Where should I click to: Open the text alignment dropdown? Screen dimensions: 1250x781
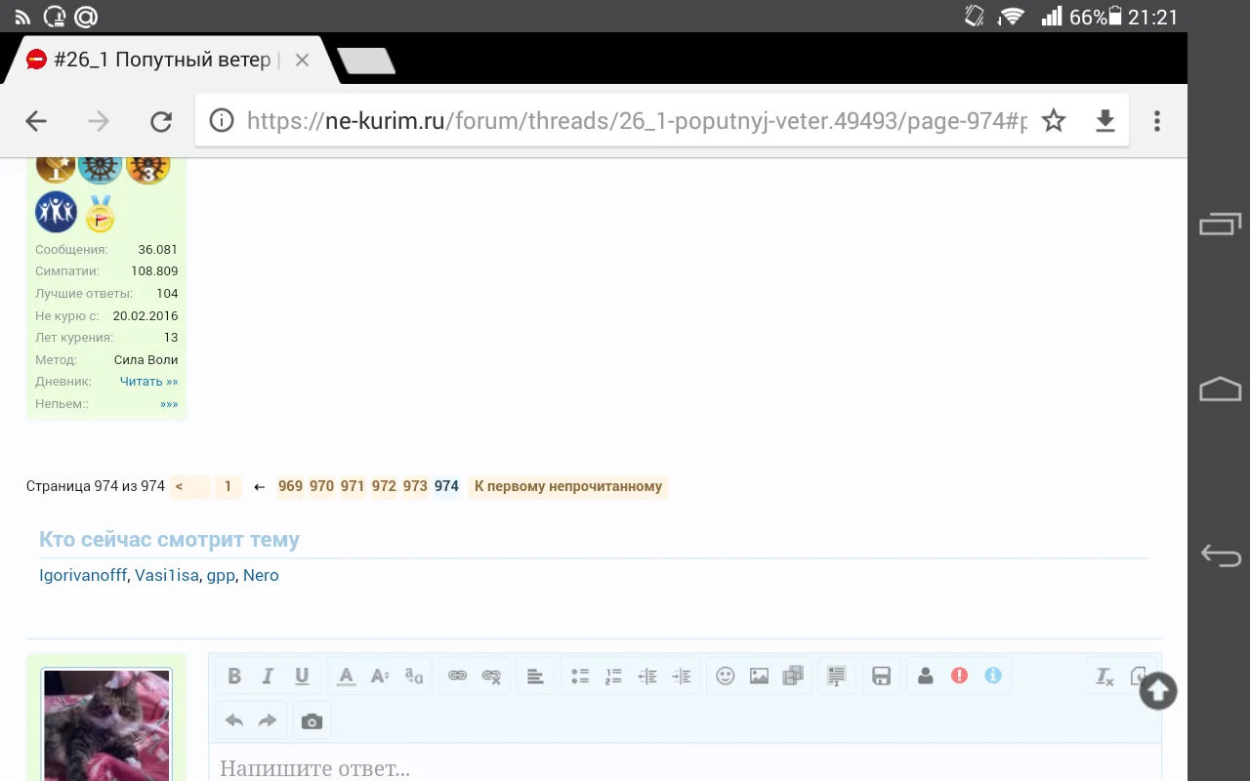coord(535,676)
